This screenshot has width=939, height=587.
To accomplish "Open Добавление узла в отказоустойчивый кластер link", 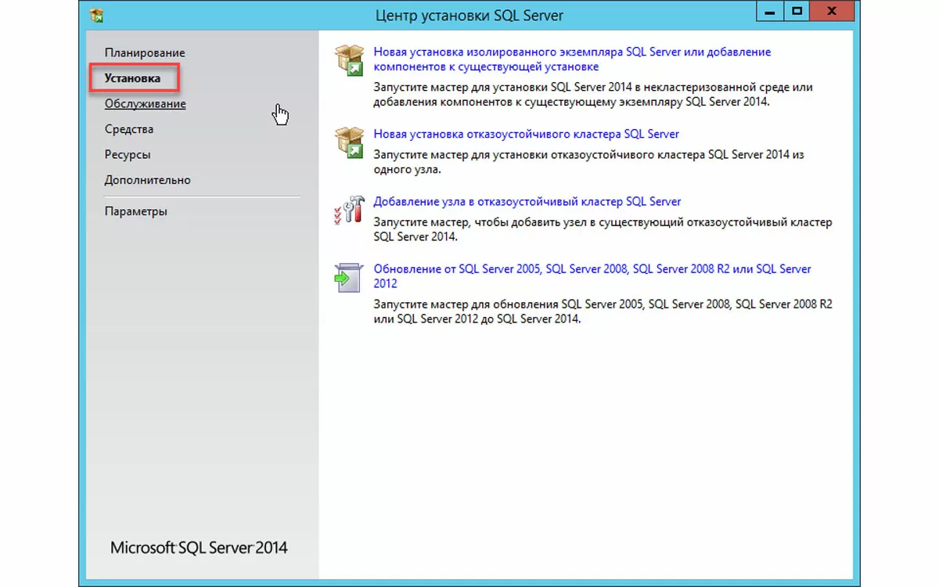I will 527,201.
